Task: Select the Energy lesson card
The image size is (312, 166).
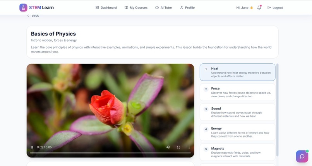Action: click(238, 132)
